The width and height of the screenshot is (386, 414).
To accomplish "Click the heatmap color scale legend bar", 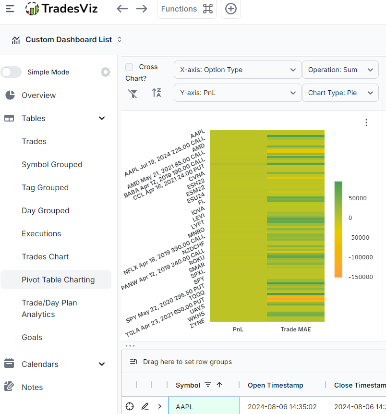I will 338,230.
